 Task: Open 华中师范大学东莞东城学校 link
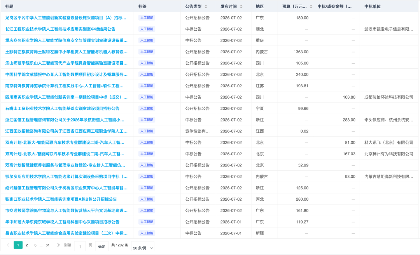click(62, 222)
